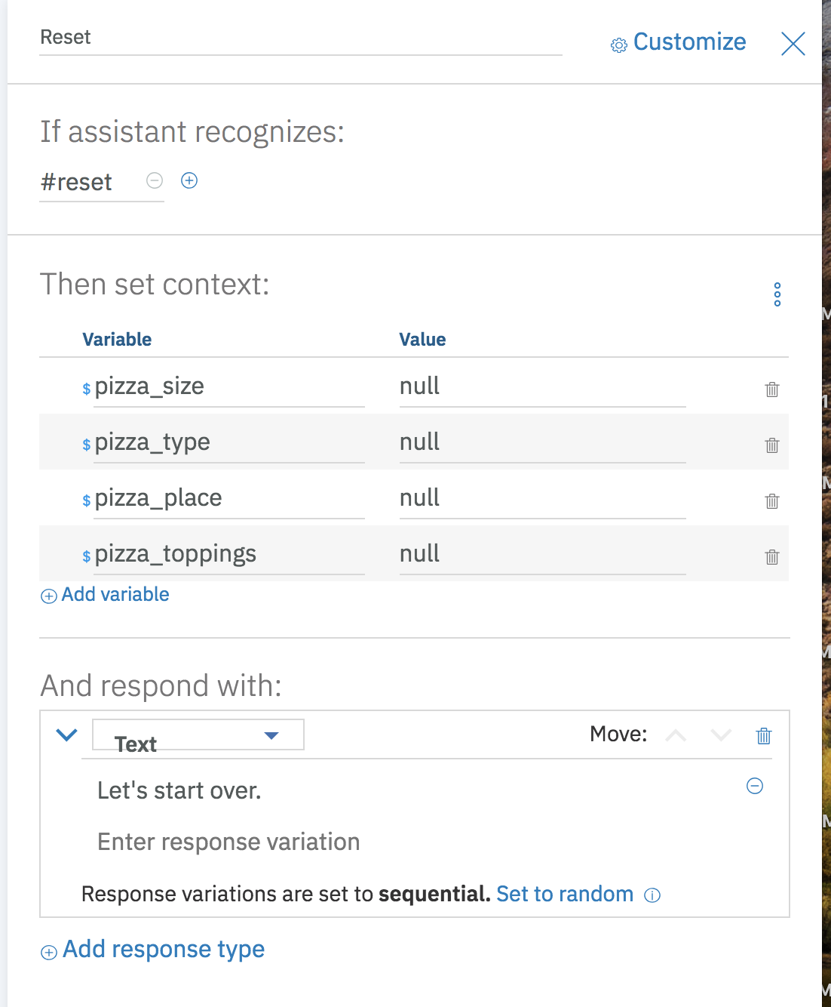Close the Reset node editor panel
Viewport: 831px width, 1007px height.
pyautogui.click(x=793, y=44)
